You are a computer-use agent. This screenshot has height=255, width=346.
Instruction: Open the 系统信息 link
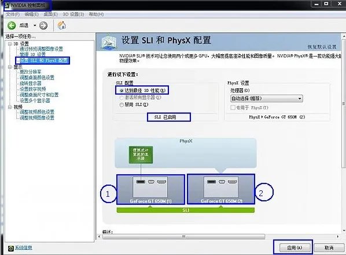[23, 247]
